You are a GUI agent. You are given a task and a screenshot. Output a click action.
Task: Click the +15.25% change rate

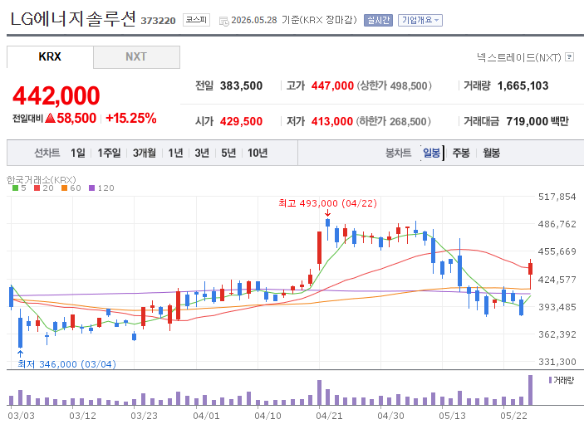point(131,119)
